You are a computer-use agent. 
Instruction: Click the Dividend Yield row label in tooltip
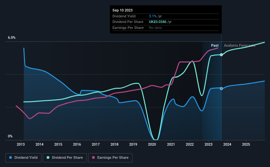click(x=124, y=16)
